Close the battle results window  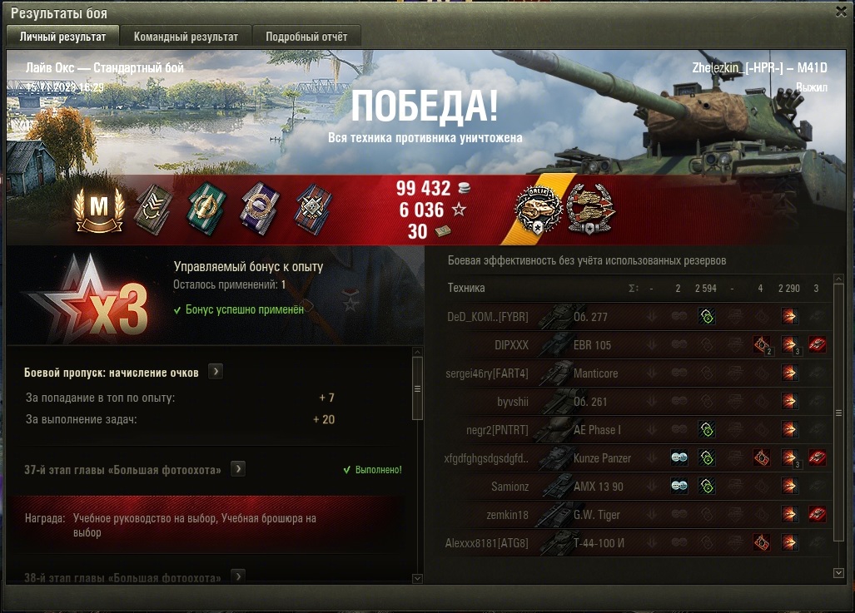pos(842,12)
